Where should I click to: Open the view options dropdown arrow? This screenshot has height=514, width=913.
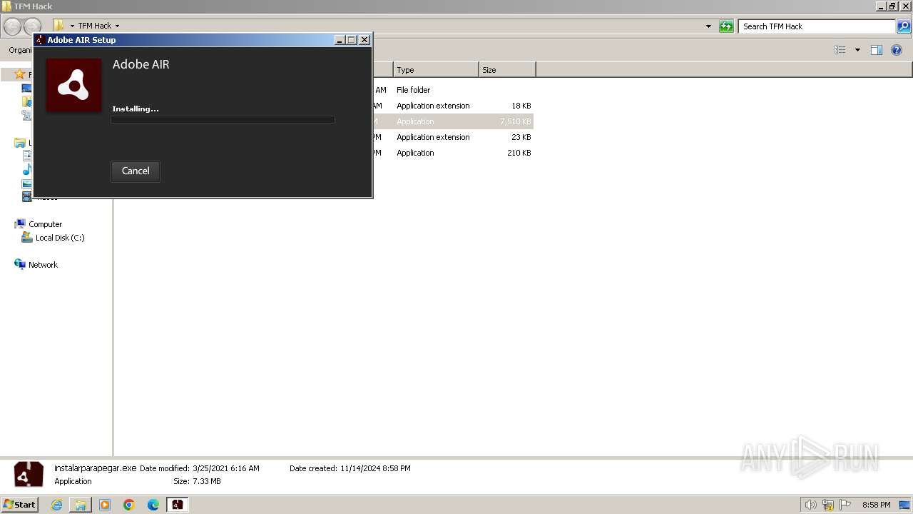click(857, 50)
